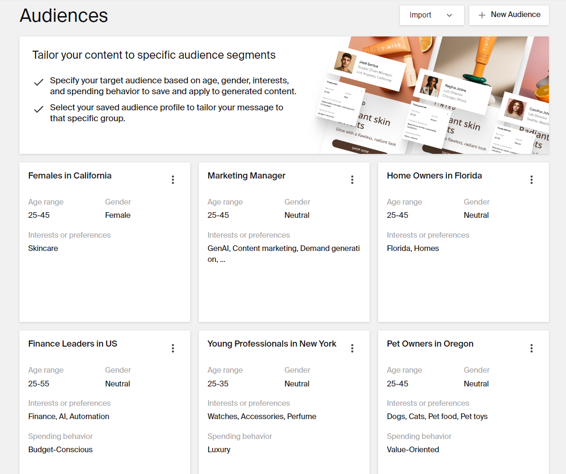This screenshot has width=566, height=474.
Task: Open options menu for Finance Leaders in US
Action: point(173,348)
